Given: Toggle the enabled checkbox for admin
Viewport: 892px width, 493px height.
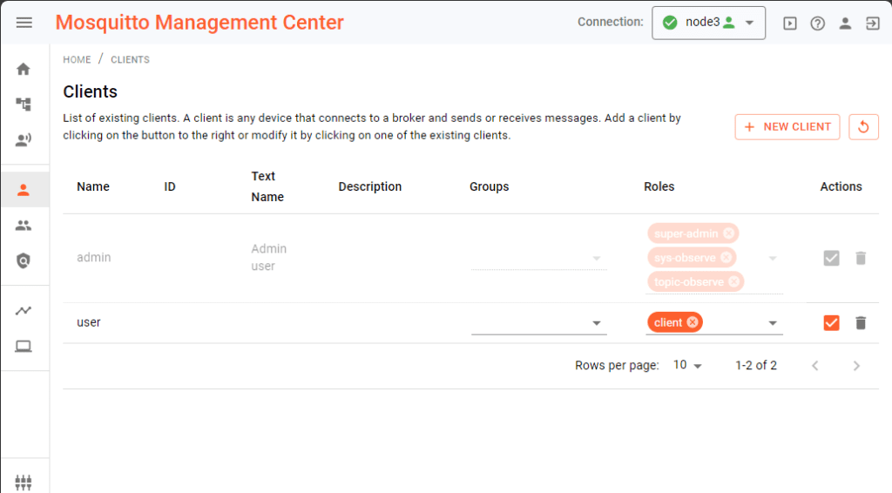Looking at the screenshot, I should point(831,258).
